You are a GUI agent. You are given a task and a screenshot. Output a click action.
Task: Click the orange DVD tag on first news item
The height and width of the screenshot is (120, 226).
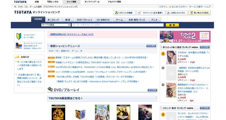tap(51, 58)
